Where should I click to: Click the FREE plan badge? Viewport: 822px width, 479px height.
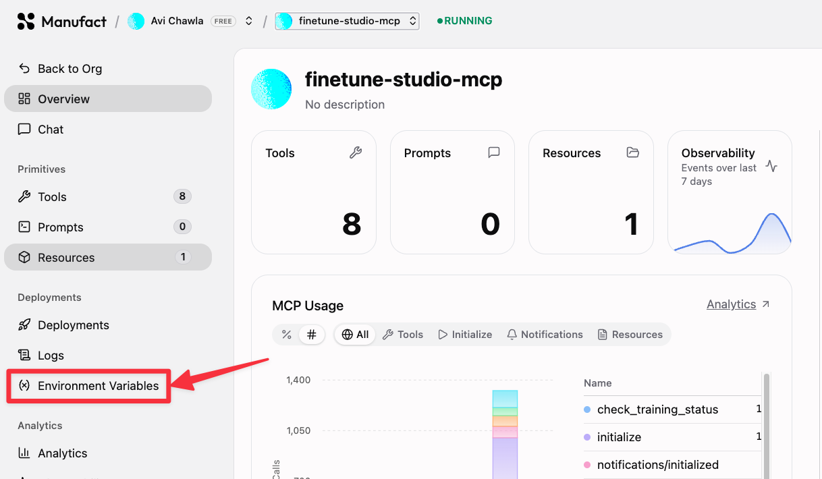pyautogui.click(x=223, y=21)
